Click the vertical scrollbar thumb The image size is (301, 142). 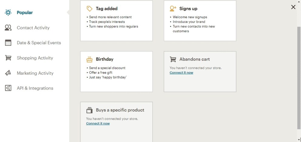(x=299, y=78)
